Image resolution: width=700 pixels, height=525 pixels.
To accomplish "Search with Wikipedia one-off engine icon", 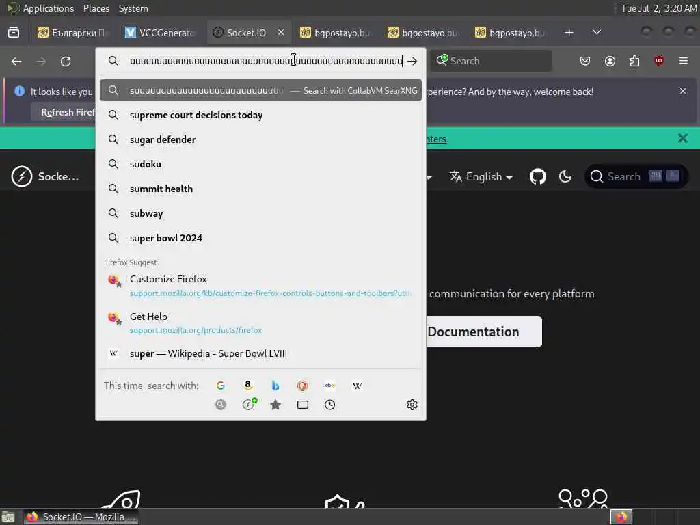I will [357, 386].
